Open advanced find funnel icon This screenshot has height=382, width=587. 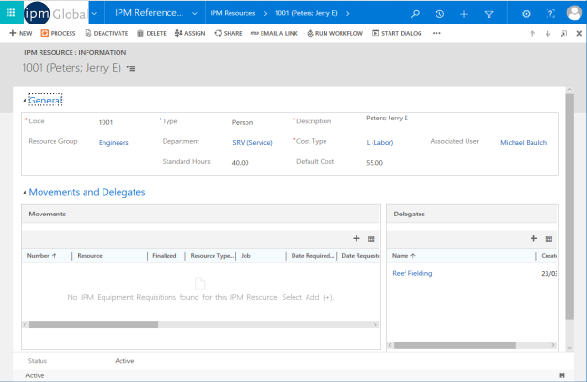[x=489, y=14]
